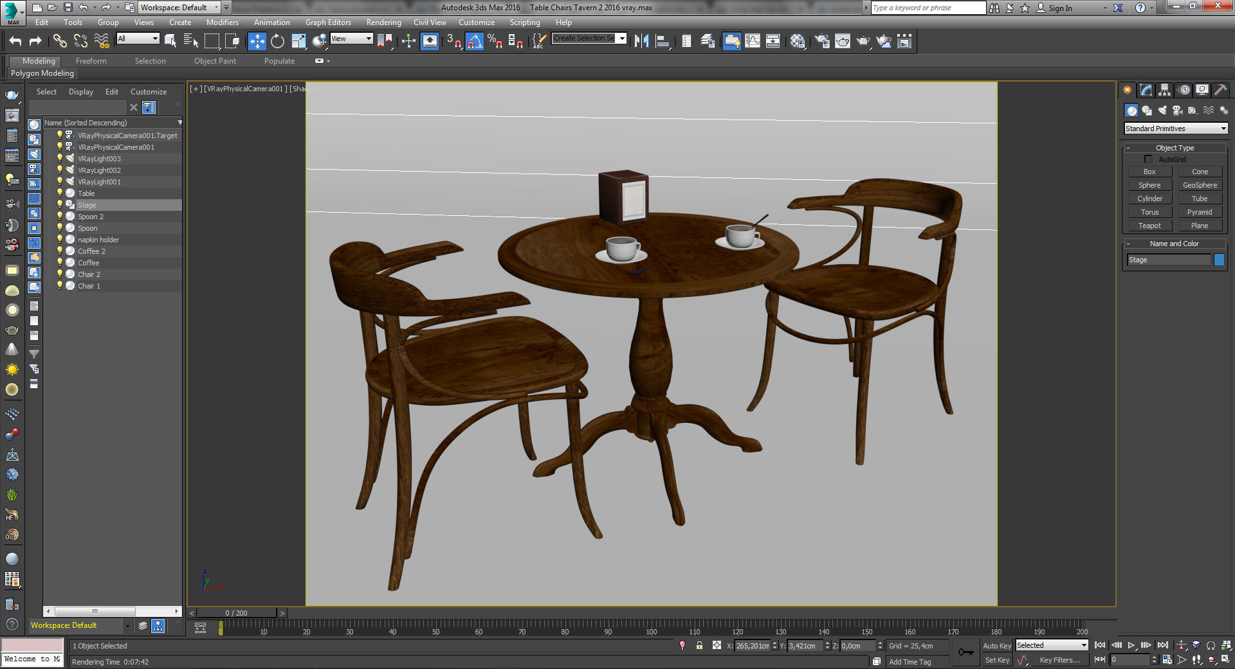The width and height of the screenshot is (1235, 669).
Task: Open the selection filter All dropdown
Action: tap(138, 39)
